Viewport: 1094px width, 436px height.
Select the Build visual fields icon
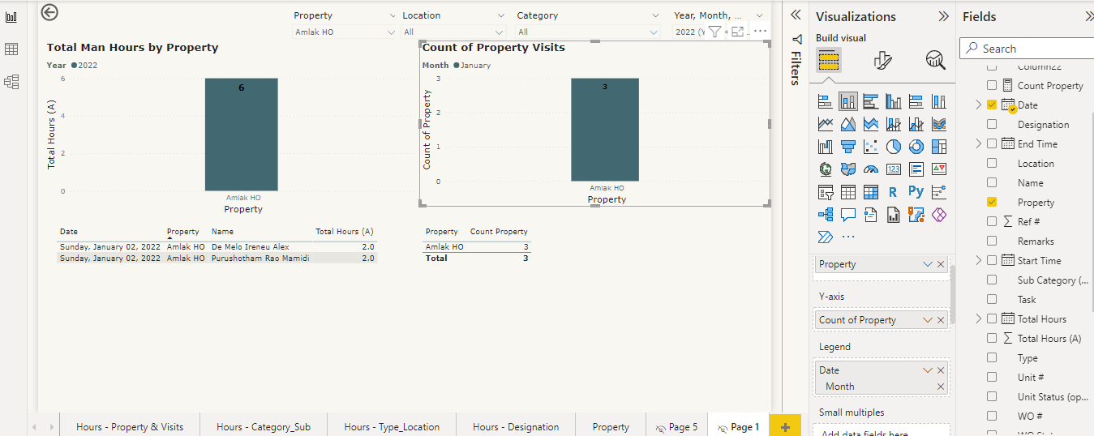(x=828, y=60)
